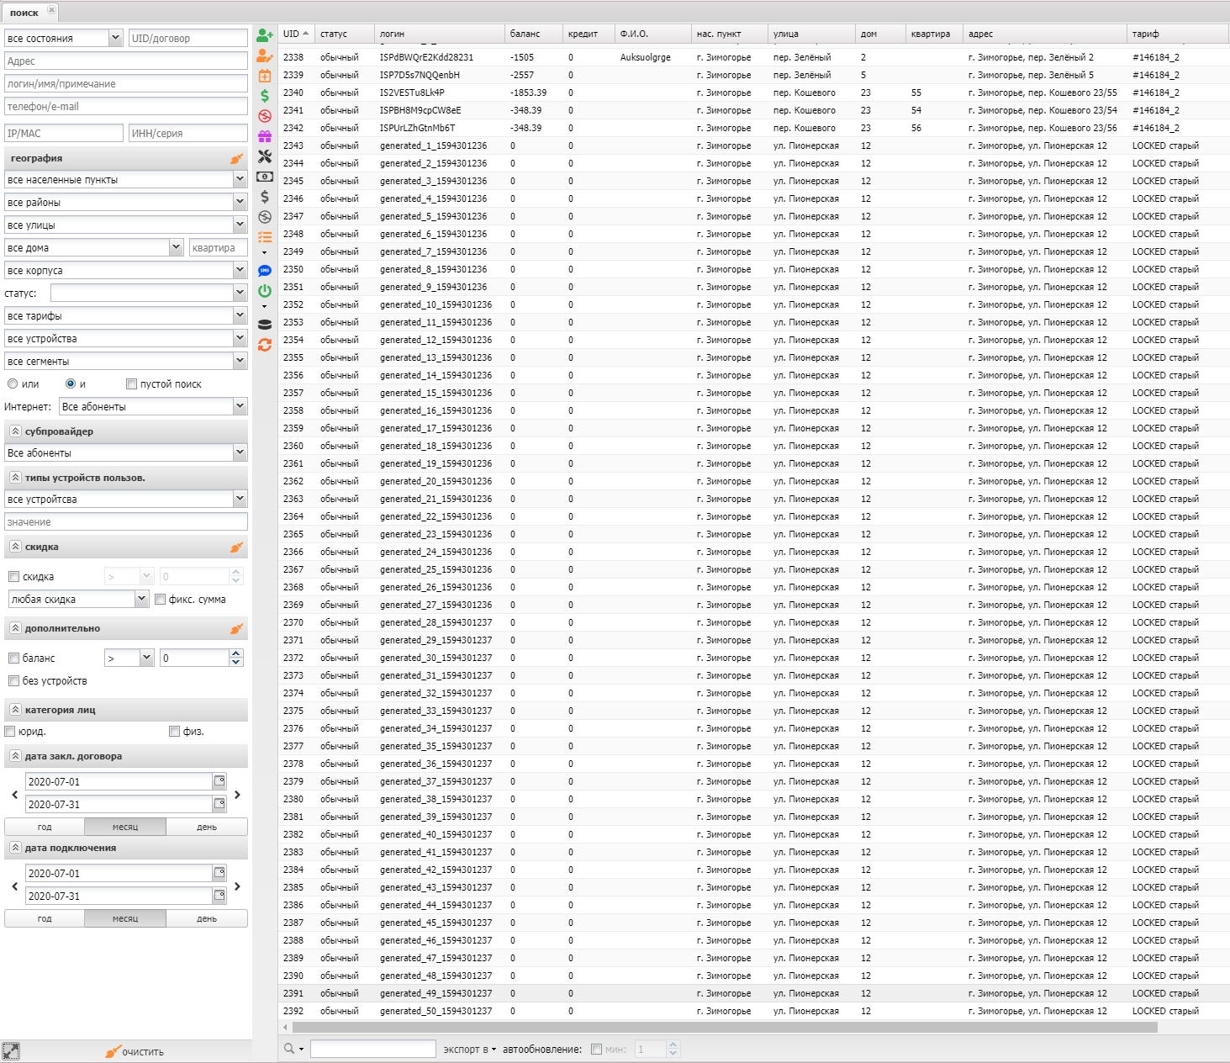Click the purple gift bonus icon
The image size is (1230, 1063).
[x=265, y=136]
